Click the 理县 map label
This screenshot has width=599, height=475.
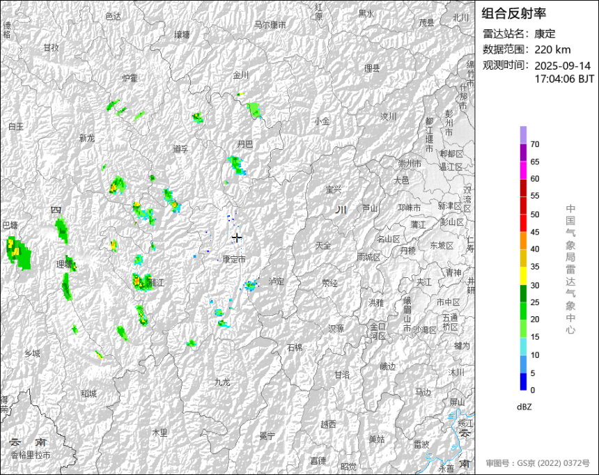point(372,68)
